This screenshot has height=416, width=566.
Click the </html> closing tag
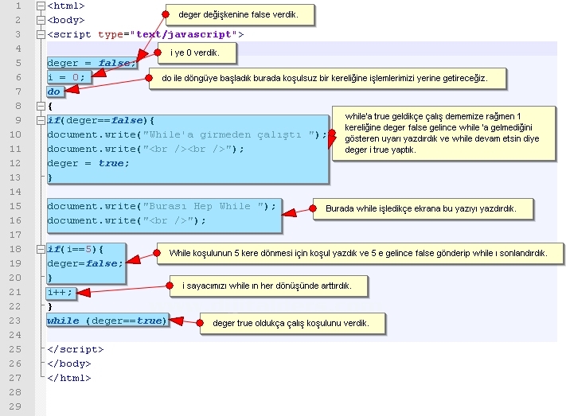[x=69, y=378]
